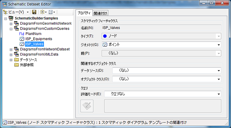The width and height of the screenshot is (231, 128).
Task: Click the ISP_Valves icon in status bar
Action: point(5,123)
